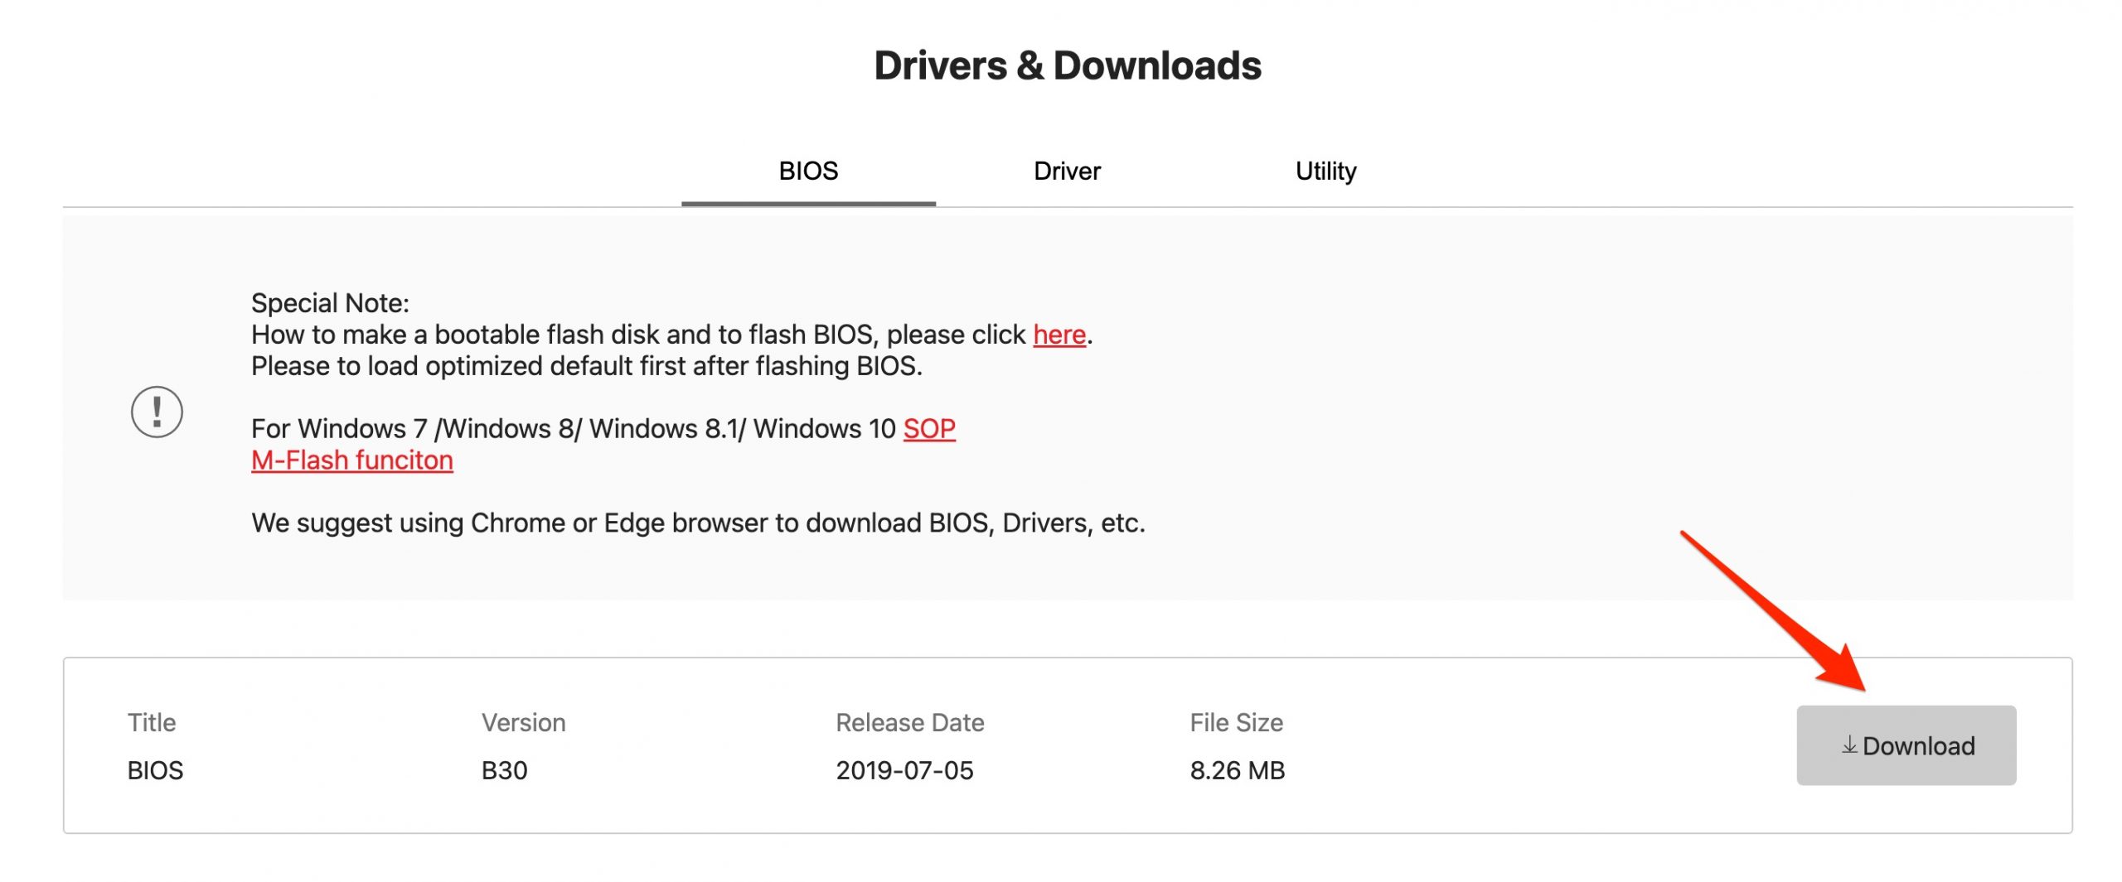Select version value B30
Screen dimensions: 2122x882
point(504,770)
